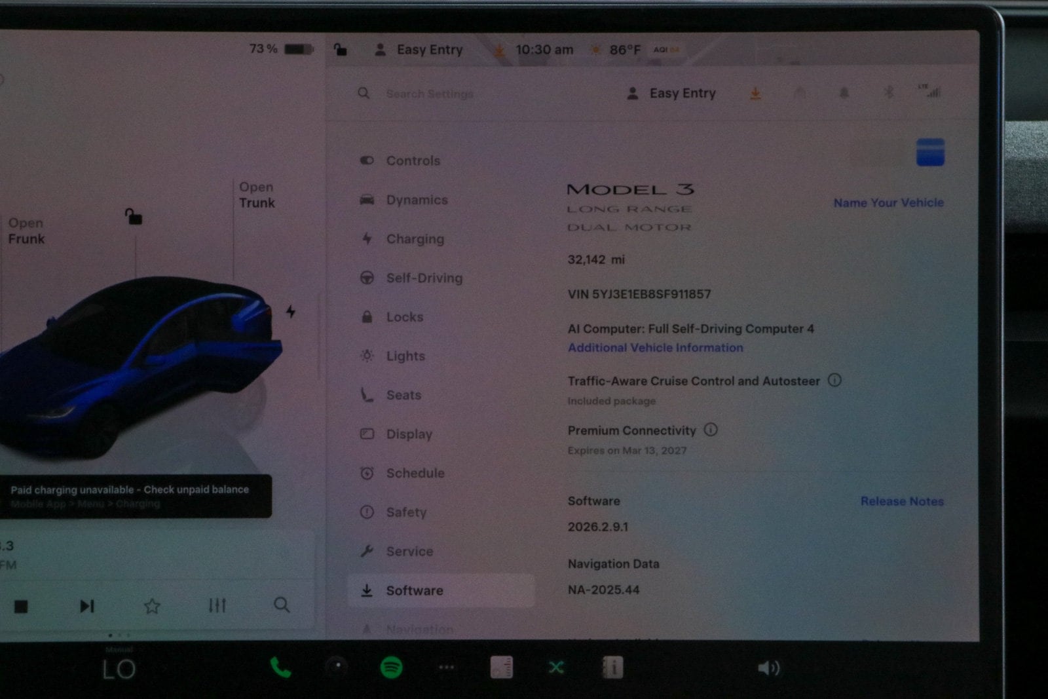1048x699 pixels.
Task: Open the Easy Entry profile in top status bar
Action: click(x=418, y=50)
